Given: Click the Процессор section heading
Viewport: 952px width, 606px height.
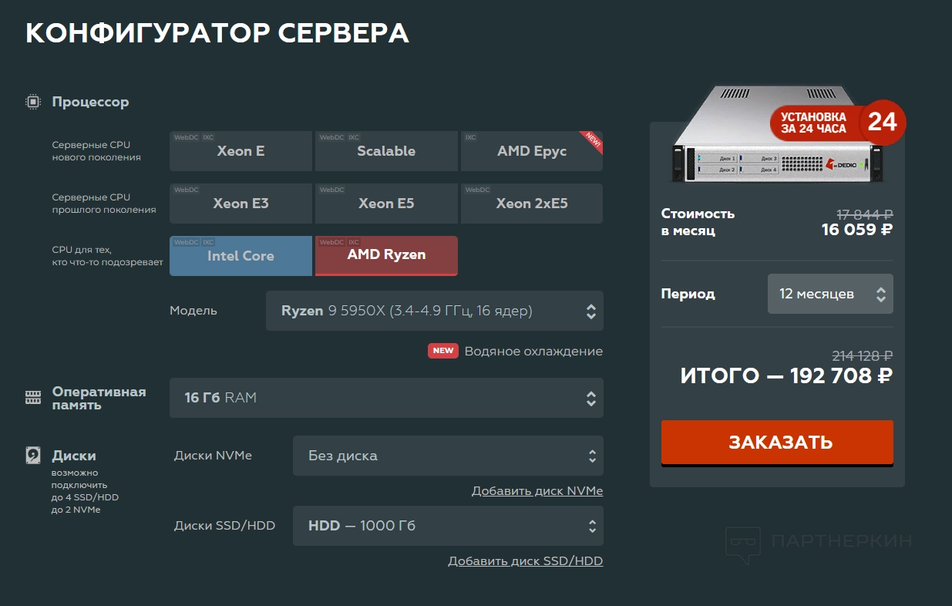Looking at the screenshot, I should click(90, 102).
